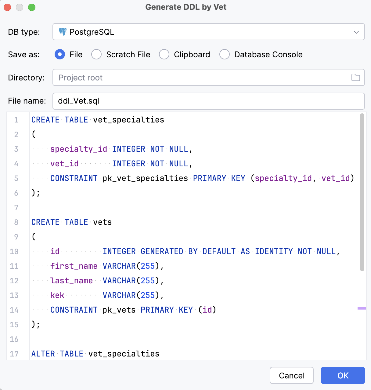This screenshot has width=371, height=390.
Task: Click line number 1 in the editor
Action: point(16,120)
